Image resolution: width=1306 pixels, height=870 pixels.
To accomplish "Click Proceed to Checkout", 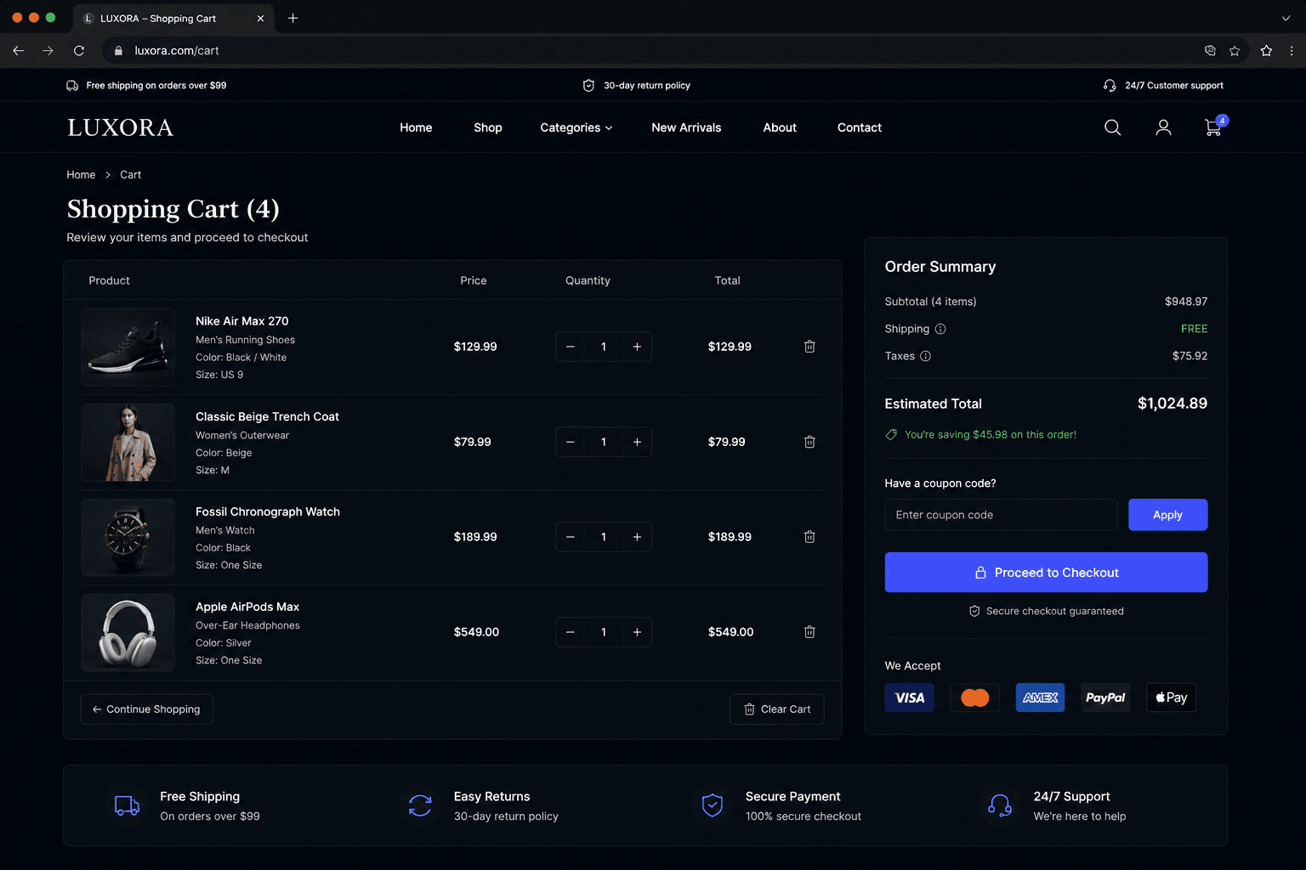I will [1046, 573].
